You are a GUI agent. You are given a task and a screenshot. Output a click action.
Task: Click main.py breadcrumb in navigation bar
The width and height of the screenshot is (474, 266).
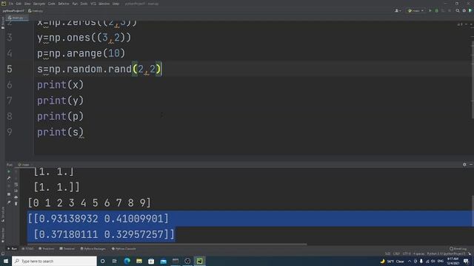pyautogui.click(x=36, y=11)
